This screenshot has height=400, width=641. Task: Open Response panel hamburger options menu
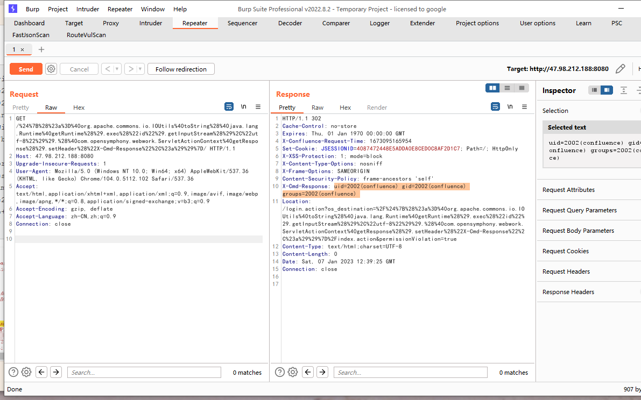(525, 106)
